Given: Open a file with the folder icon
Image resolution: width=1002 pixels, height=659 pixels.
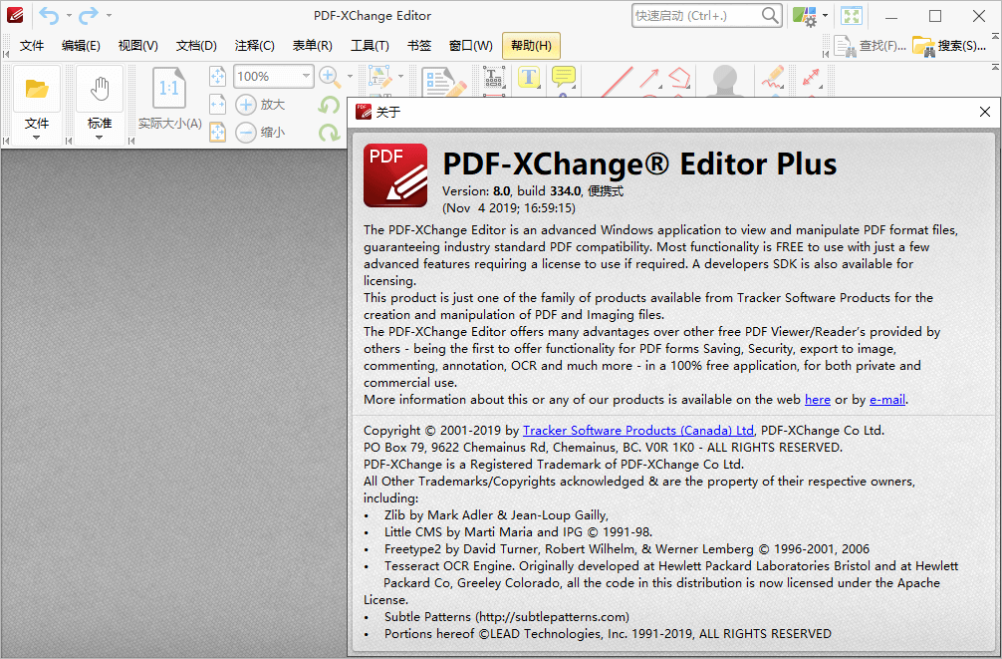Looking at the screenshot, I should (x=37, y=90).
